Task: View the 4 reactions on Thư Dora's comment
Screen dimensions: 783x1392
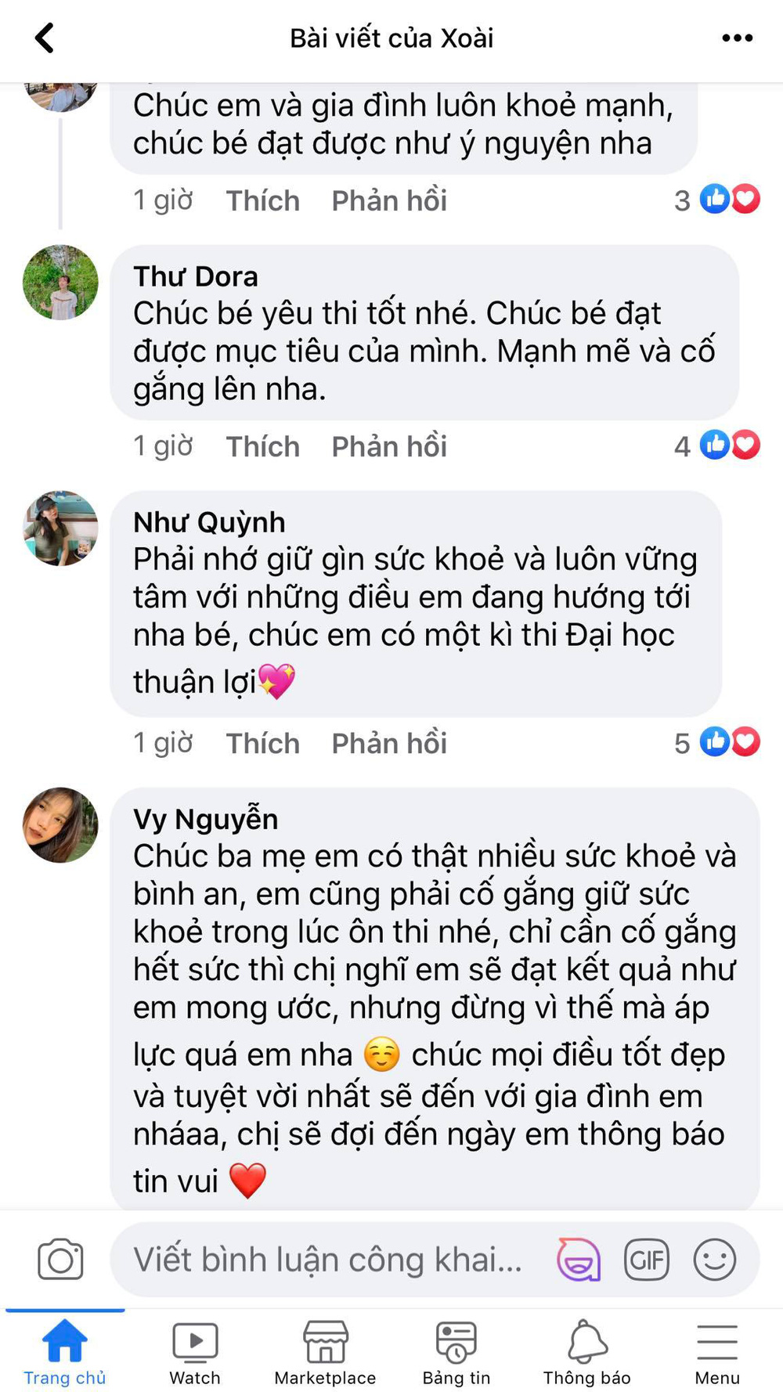Action: tap(716, 445)
